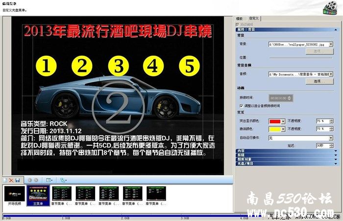
Task: Select the 发行日期: 2013.11.12 text line
Action: [x=51, y=131]
